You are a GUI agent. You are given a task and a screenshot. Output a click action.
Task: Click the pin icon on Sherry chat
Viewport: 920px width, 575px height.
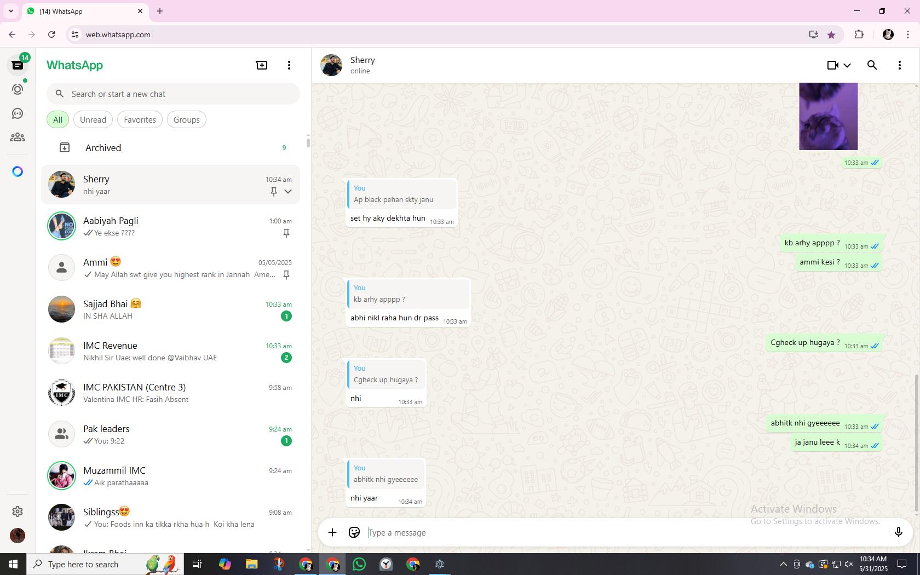pyautogui.click(x=274, y=191)
